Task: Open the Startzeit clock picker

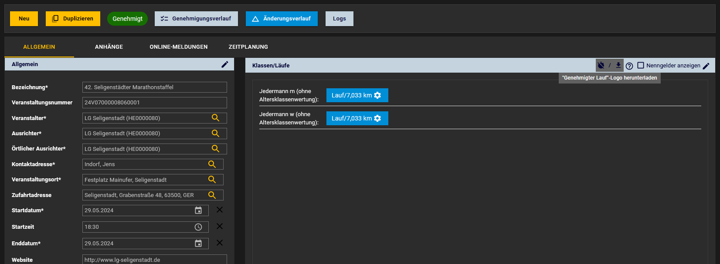Action: [x=198, y=227]
